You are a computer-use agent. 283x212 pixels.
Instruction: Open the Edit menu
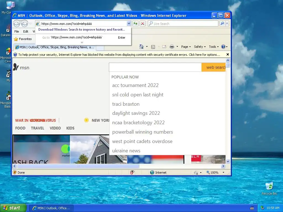click(x=26, y=31)
